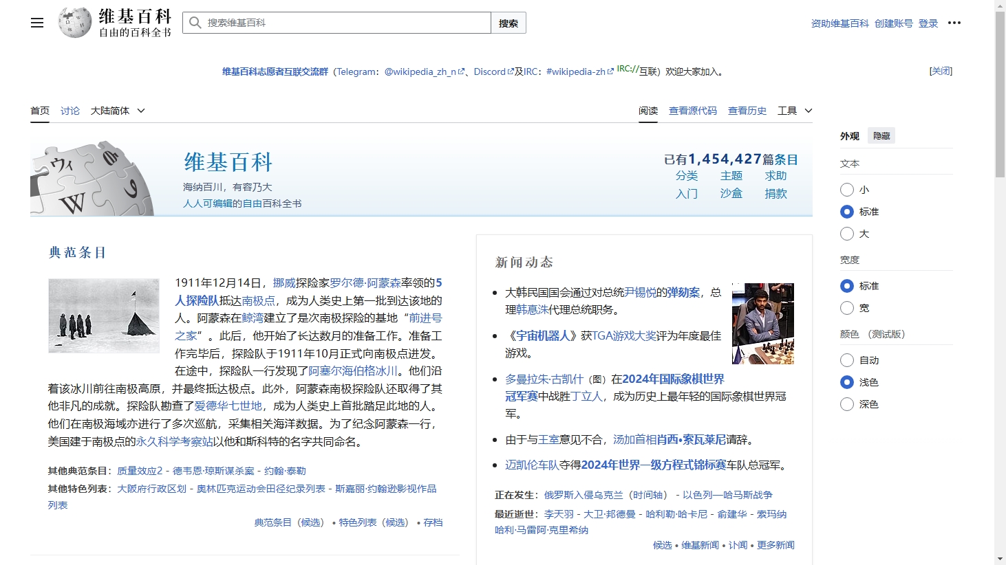Open the 沙盒 sandbox link
This screenshot has height=565, width=1006.
pos(731,194)
